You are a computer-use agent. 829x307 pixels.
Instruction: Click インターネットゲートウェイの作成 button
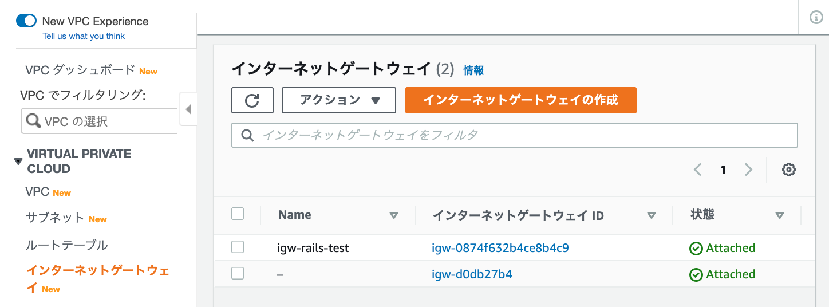[x=521, y=100]
